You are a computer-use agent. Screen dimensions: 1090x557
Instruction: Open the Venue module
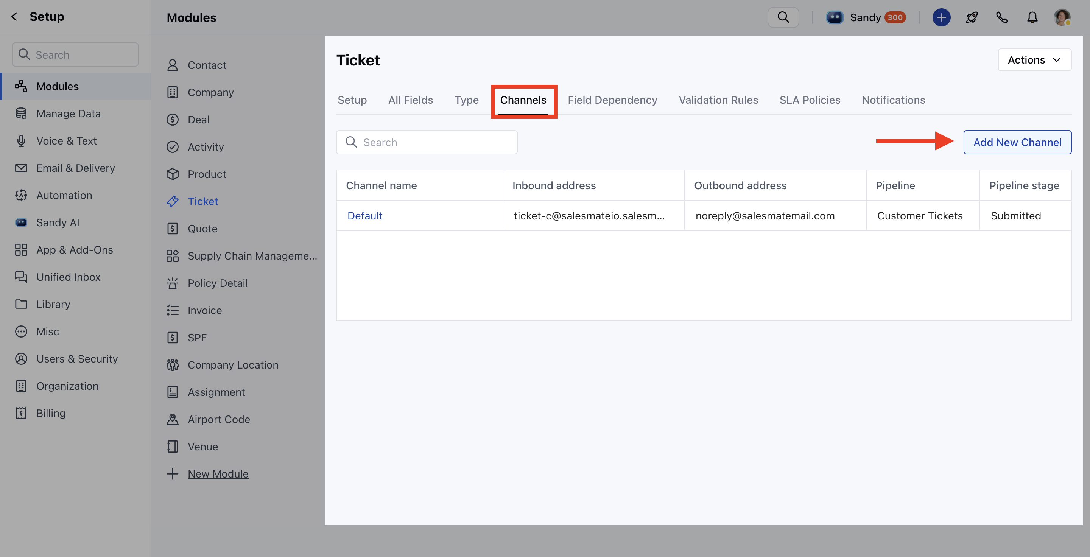[x=203, y=447]
